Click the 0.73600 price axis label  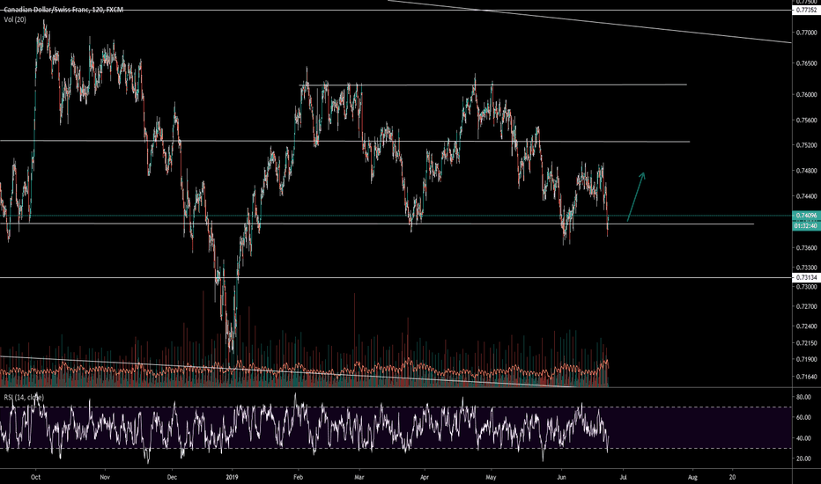(x=806, y=248)
